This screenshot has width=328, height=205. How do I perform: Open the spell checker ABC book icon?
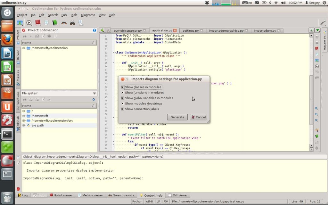click(37, 23)
